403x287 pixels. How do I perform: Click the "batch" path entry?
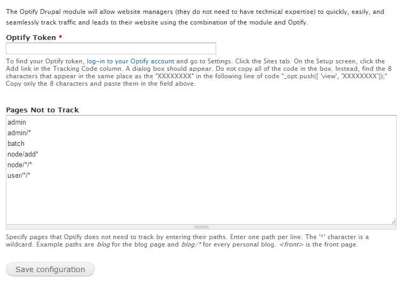pyautogui.click(x=16, y=144)
